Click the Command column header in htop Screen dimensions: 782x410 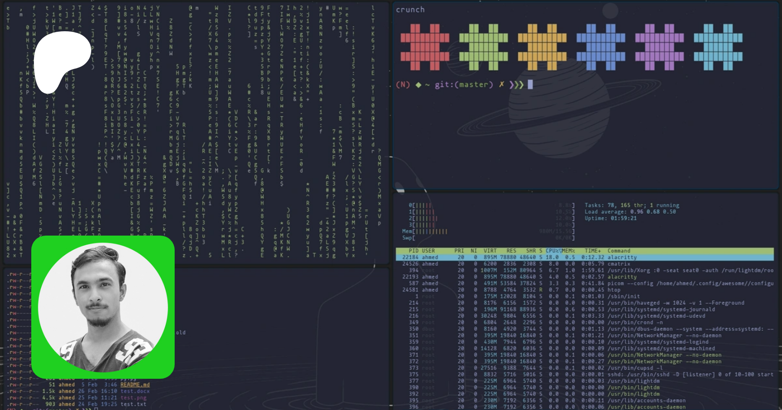(x=619, y=251)
